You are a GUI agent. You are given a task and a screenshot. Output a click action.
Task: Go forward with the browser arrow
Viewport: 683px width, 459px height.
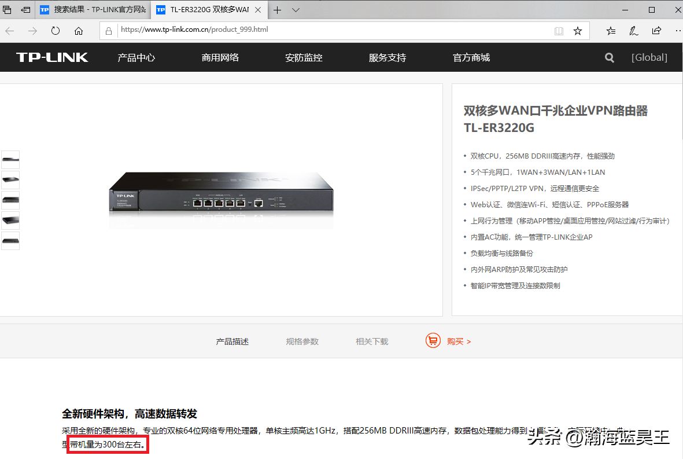coord(32,31)
